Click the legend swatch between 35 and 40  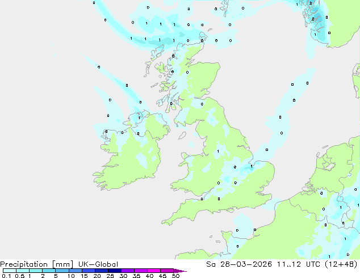tap(141, 271)
